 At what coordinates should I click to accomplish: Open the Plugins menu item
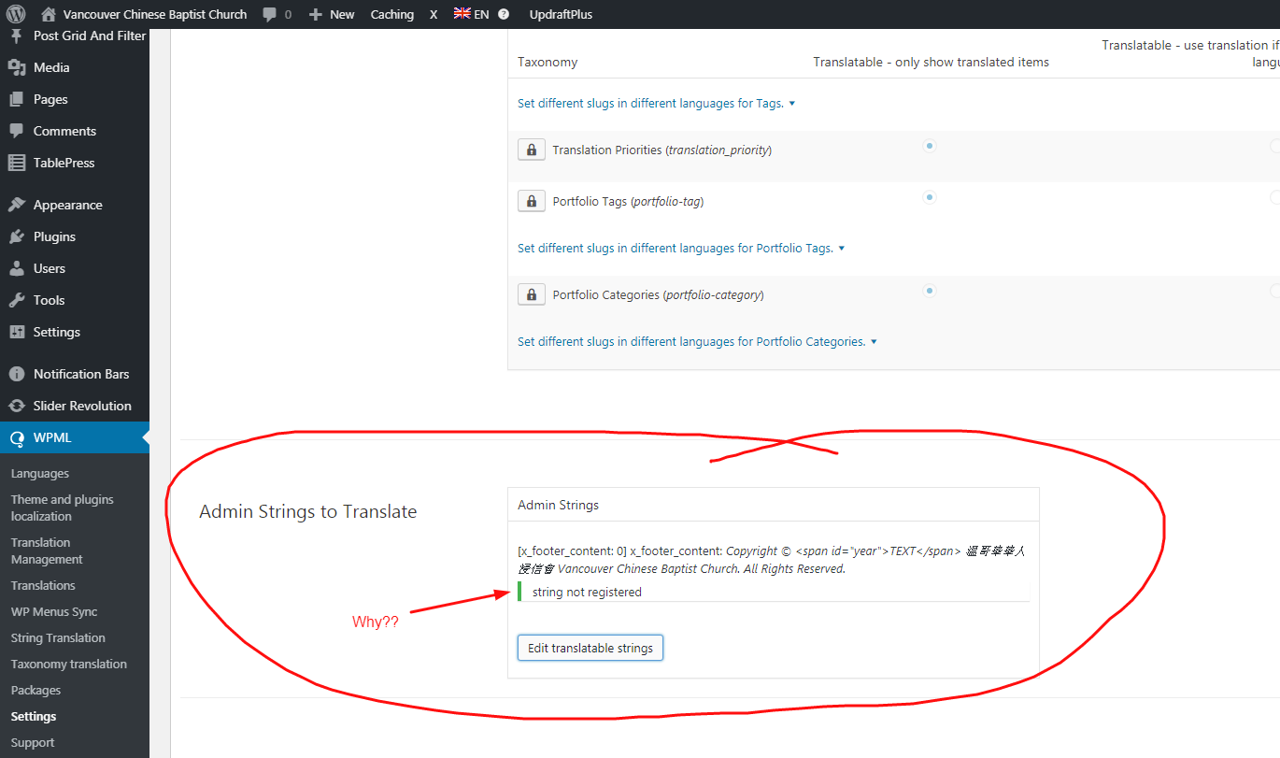(54, 236)
